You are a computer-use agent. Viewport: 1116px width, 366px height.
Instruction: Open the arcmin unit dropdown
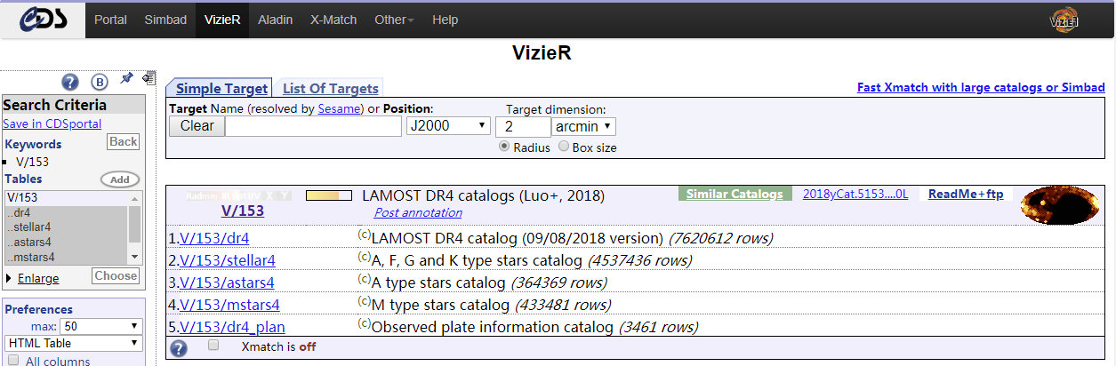583,126
